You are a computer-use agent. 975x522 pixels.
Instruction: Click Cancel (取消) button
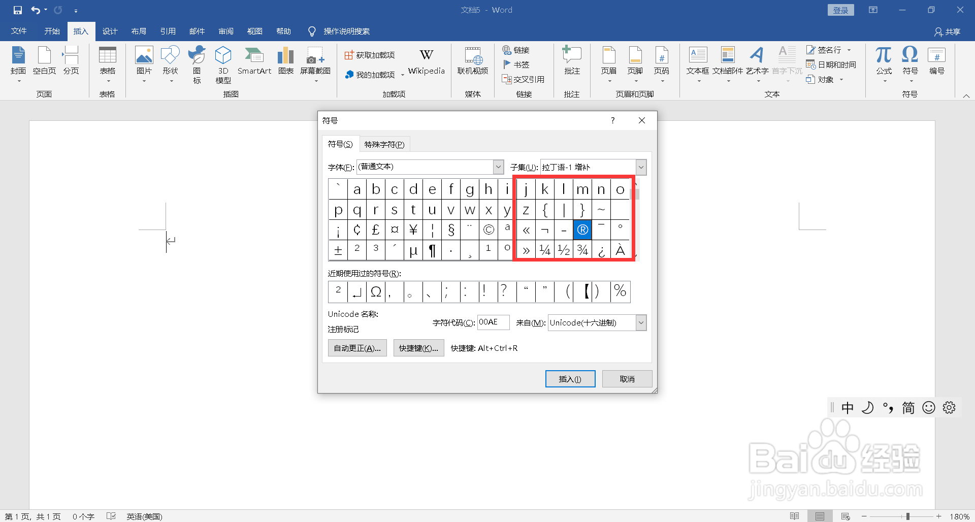click(627, 379)
